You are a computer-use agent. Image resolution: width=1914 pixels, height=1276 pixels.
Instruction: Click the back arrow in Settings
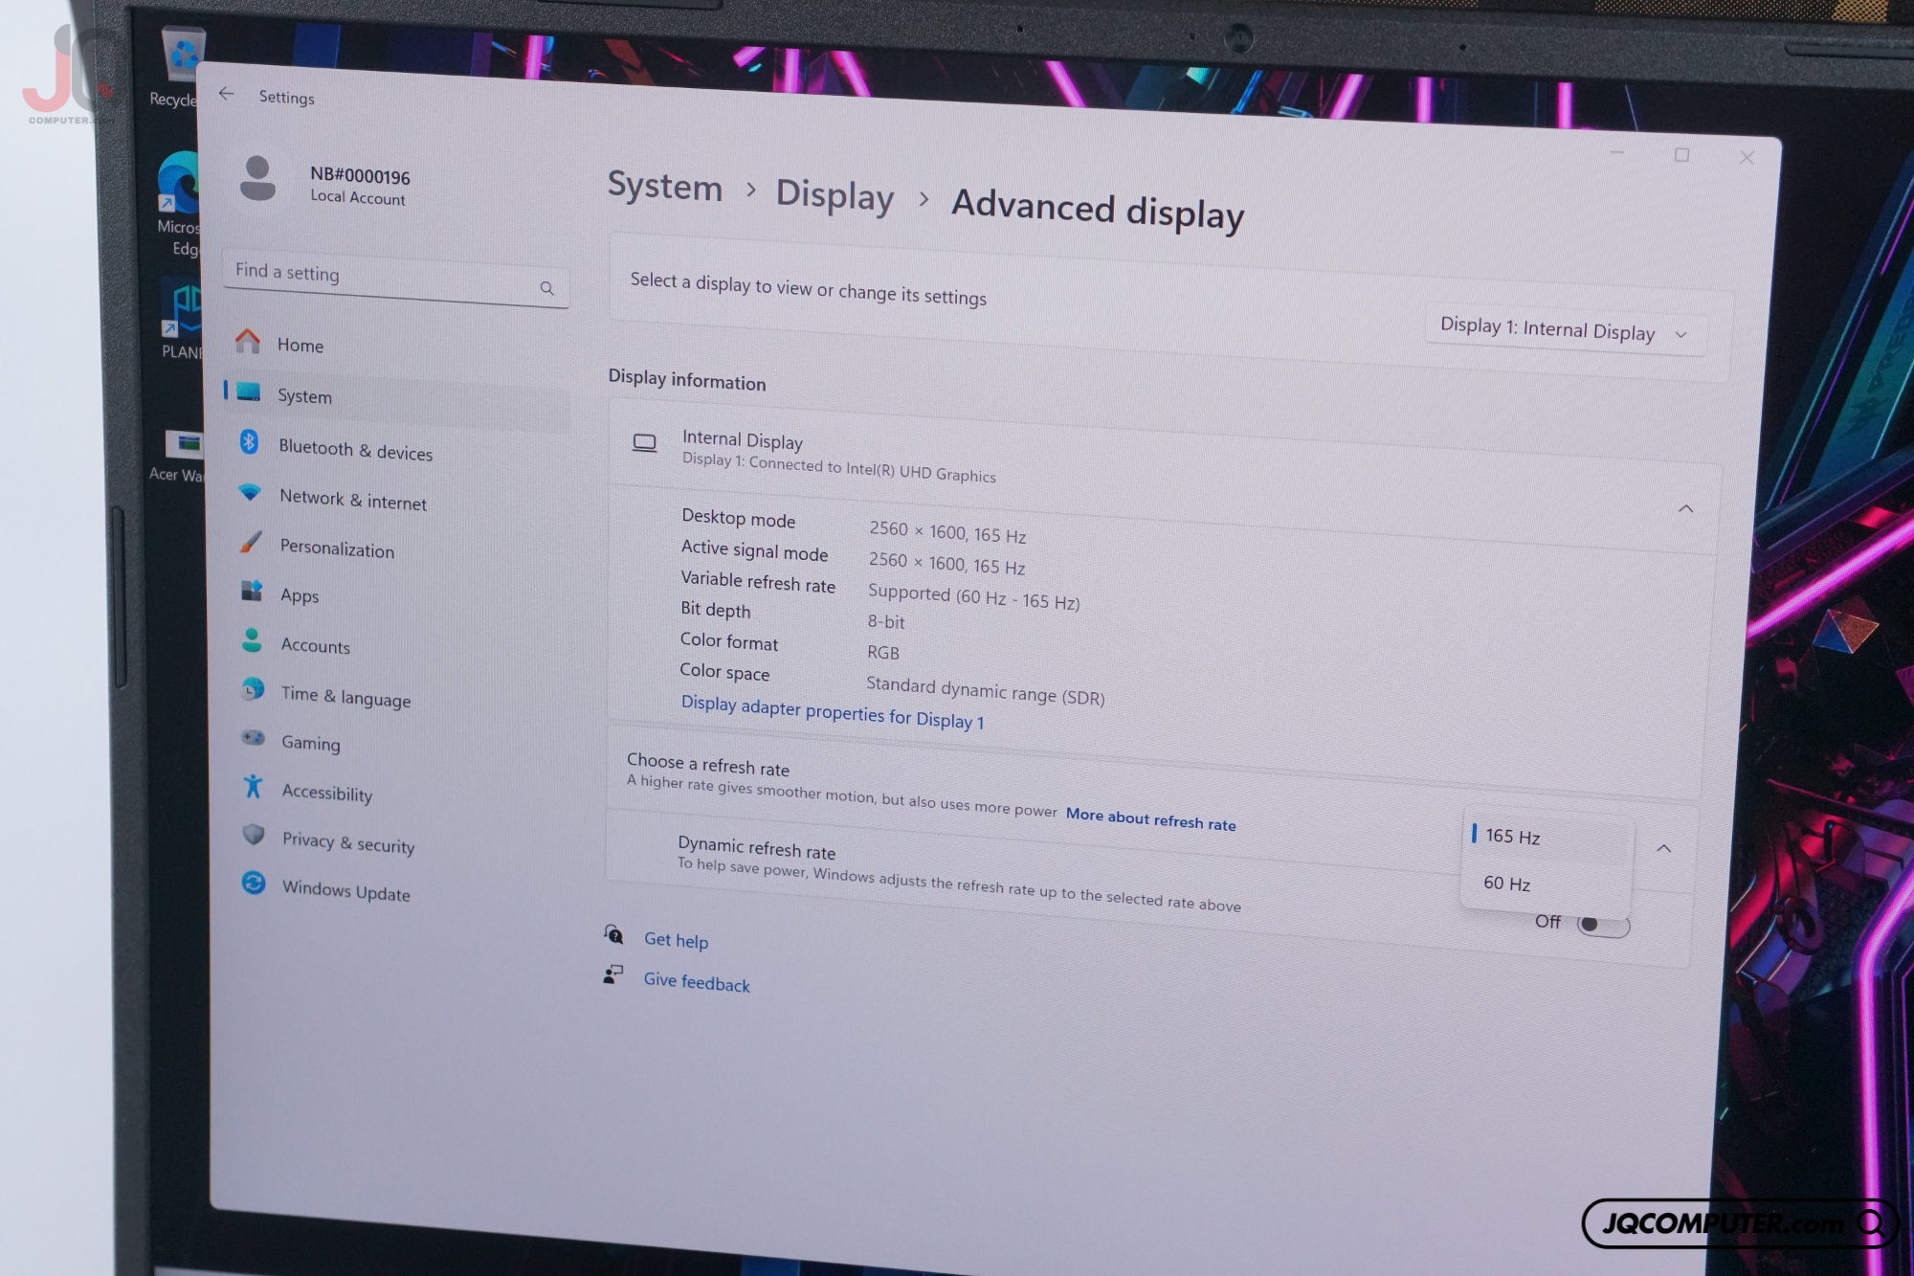point(227,93)
